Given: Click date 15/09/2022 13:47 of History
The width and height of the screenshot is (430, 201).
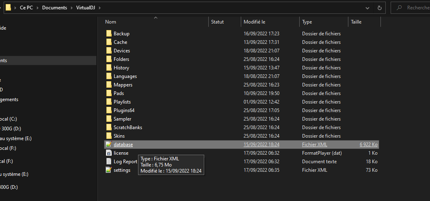Looking at the screenshot, I should tap(261, 68).
